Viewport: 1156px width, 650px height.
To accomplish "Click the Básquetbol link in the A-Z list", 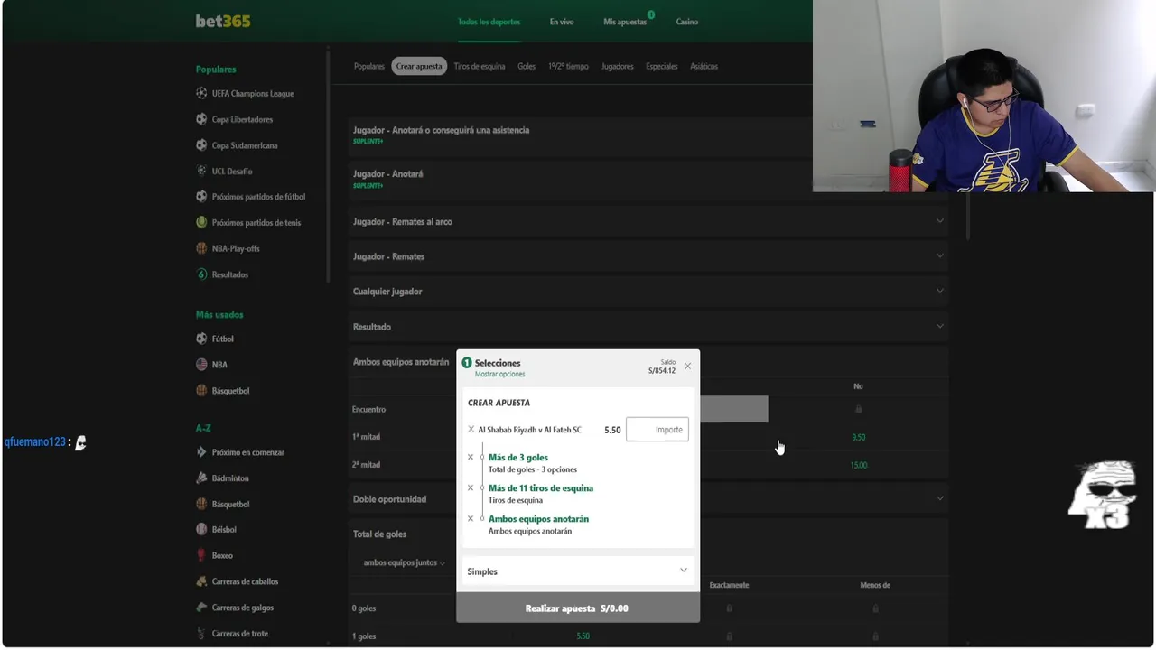I will pos(230,504).
